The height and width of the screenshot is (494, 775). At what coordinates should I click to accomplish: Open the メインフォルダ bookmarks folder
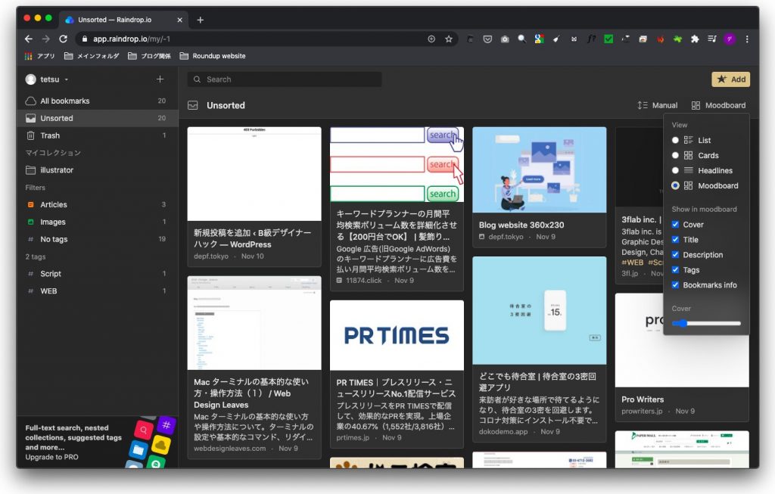coord(92,56)
